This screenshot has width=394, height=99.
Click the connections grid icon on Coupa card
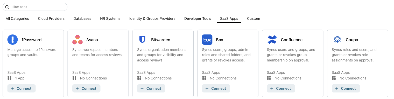pos(334,78)
